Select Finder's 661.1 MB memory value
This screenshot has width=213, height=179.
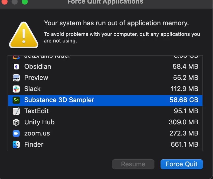pyautogui.click(x=184, y=145)
